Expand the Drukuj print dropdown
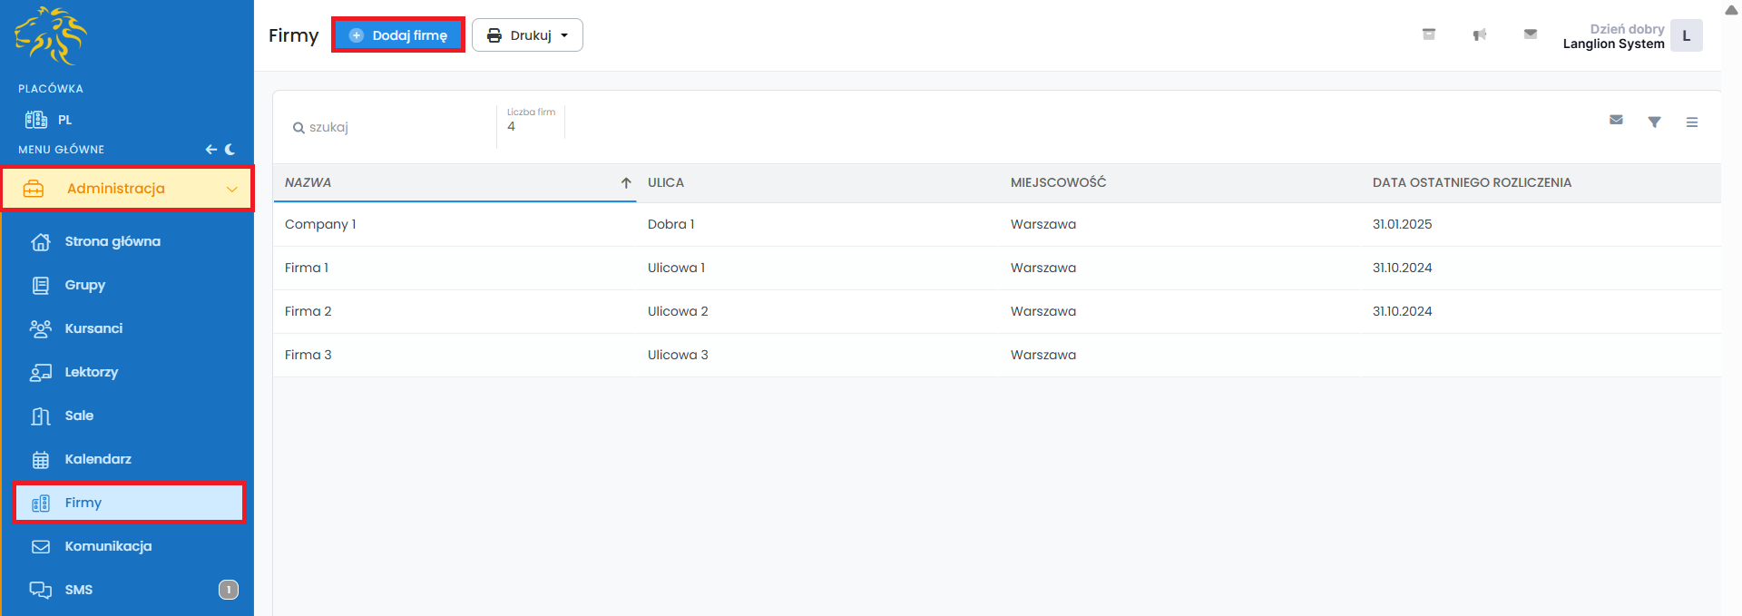 527,35
